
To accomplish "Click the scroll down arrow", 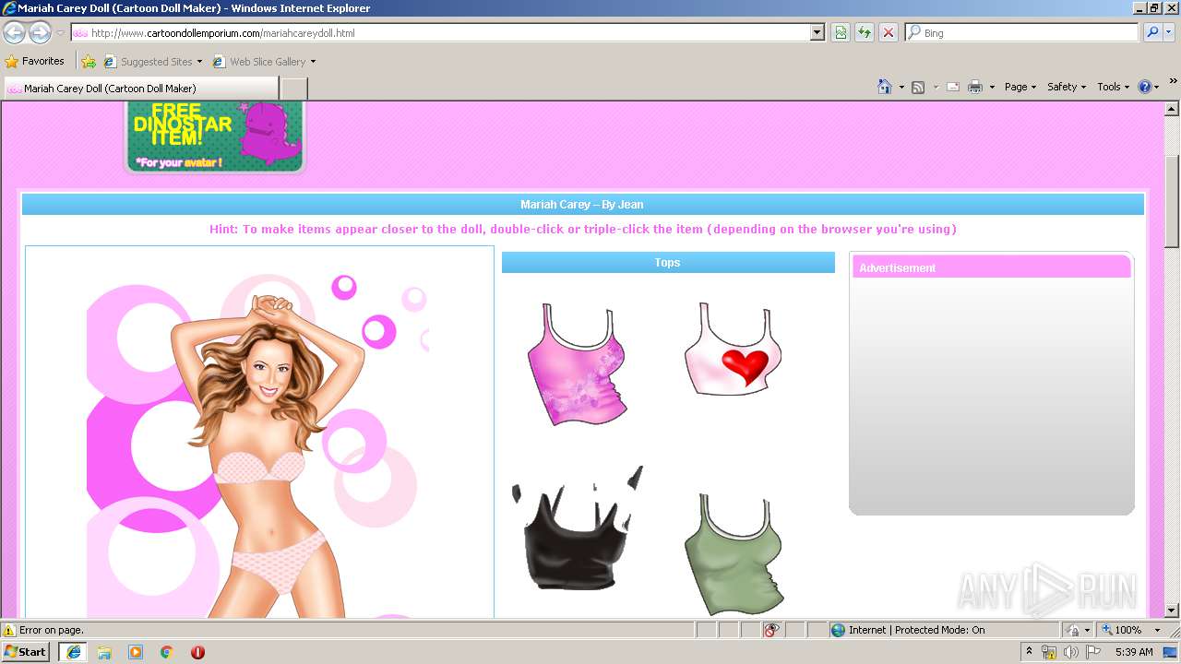I will 1172,611.
